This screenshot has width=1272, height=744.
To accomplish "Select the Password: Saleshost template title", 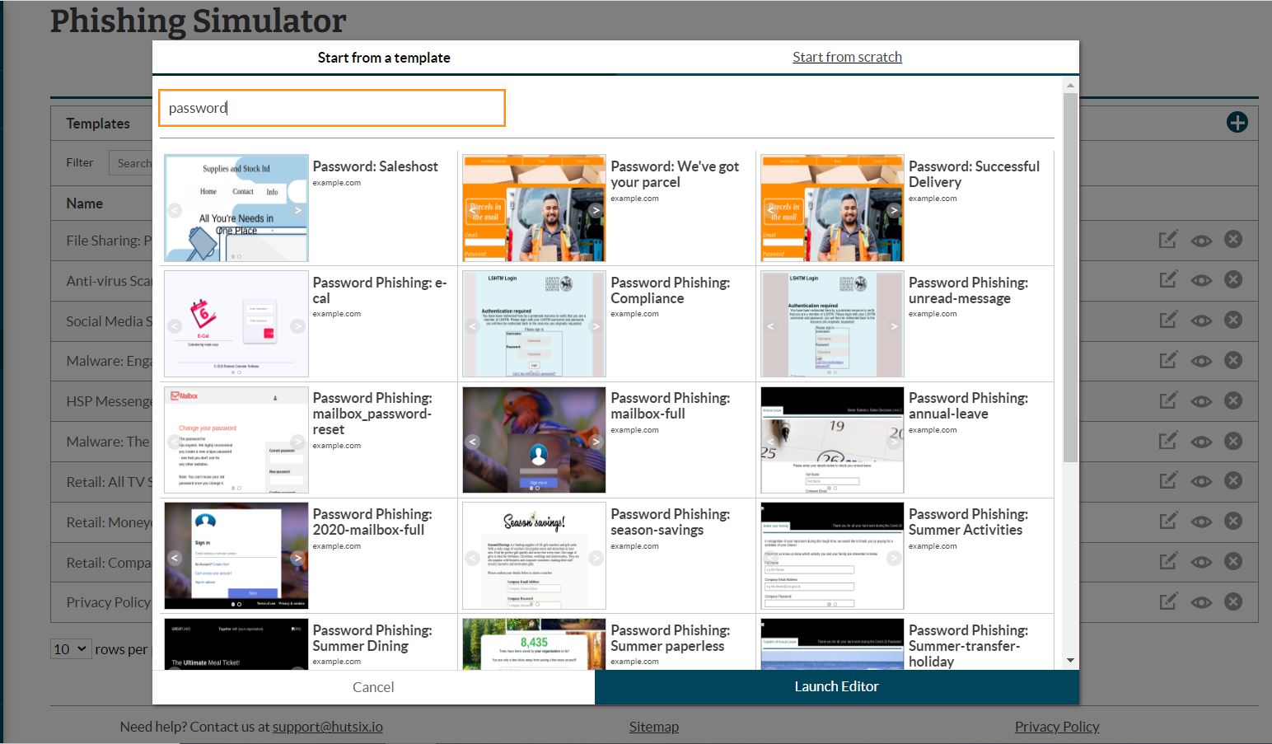I will pyautogui.click(x=376, y=166).
